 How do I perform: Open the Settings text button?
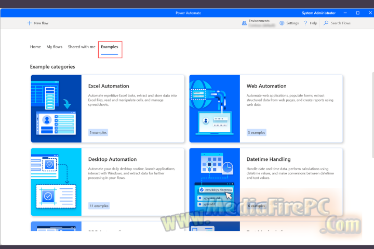pyautogui.click(x=292, y=23)
